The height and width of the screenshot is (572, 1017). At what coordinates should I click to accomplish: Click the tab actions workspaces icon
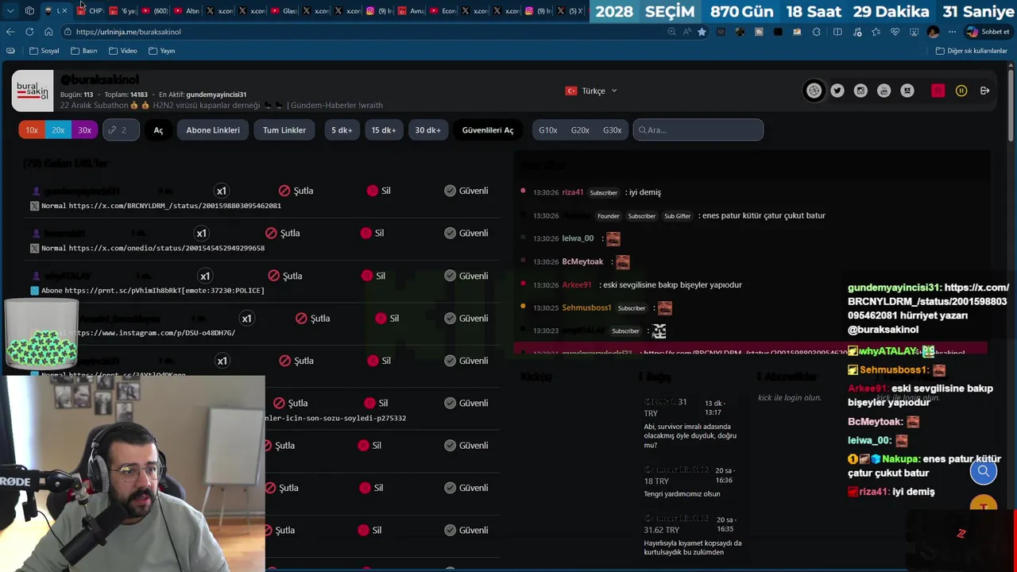[x=29, y=10]
